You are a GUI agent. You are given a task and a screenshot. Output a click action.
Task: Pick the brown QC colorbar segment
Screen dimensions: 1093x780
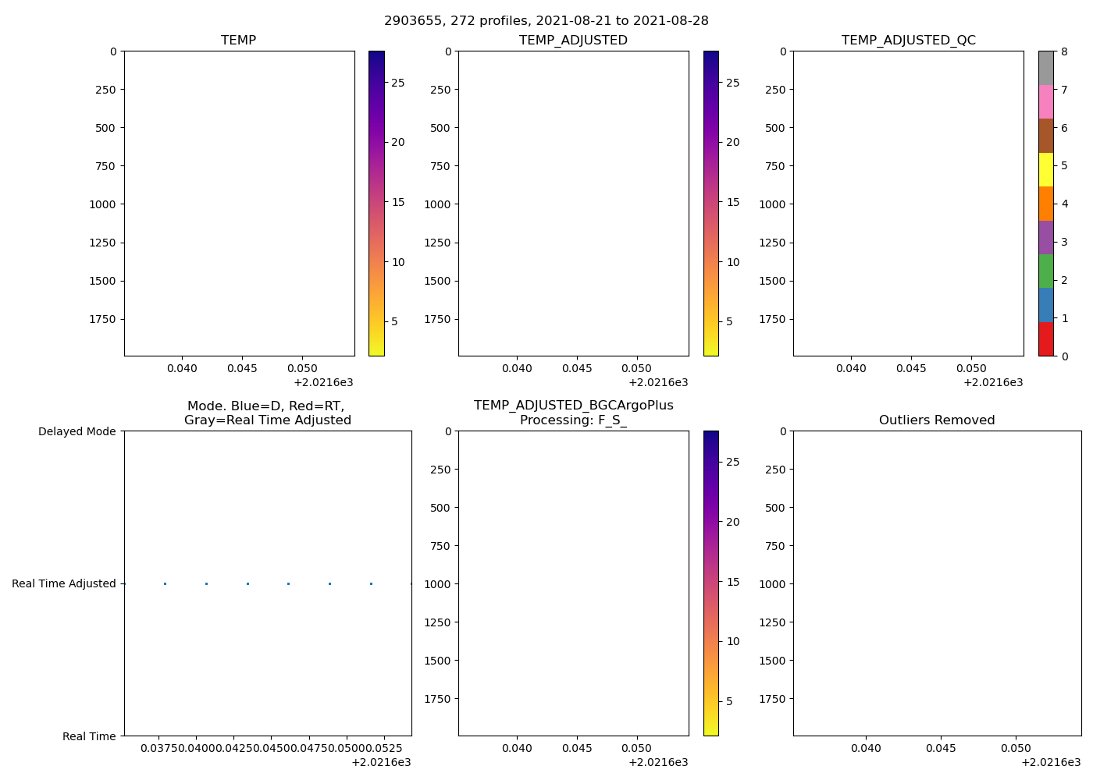click(1045, 136)
